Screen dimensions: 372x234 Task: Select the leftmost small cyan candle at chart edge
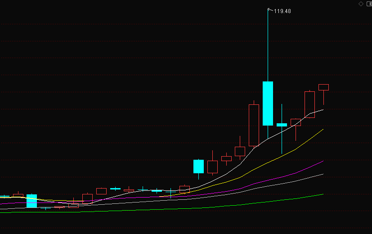(x=4, y=196)
